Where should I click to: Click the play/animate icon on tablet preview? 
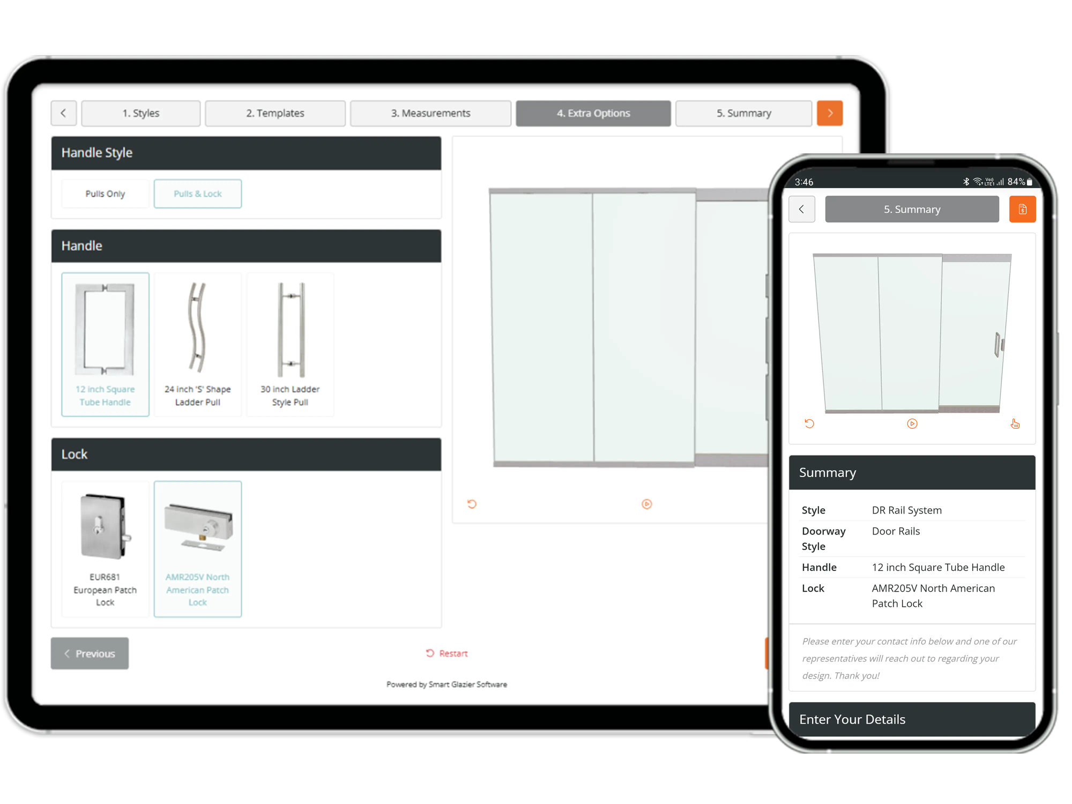[646, 504]
